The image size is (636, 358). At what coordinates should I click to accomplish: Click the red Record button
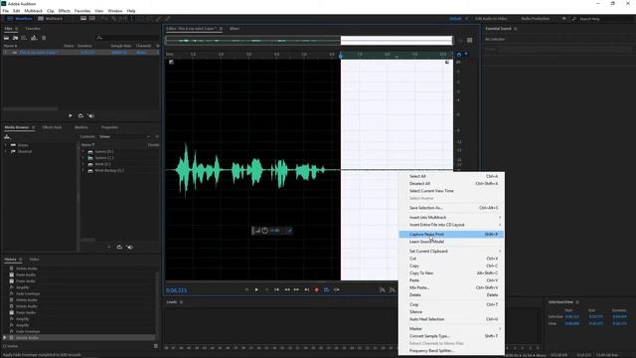pyautogui.click(x=317, y=289)
